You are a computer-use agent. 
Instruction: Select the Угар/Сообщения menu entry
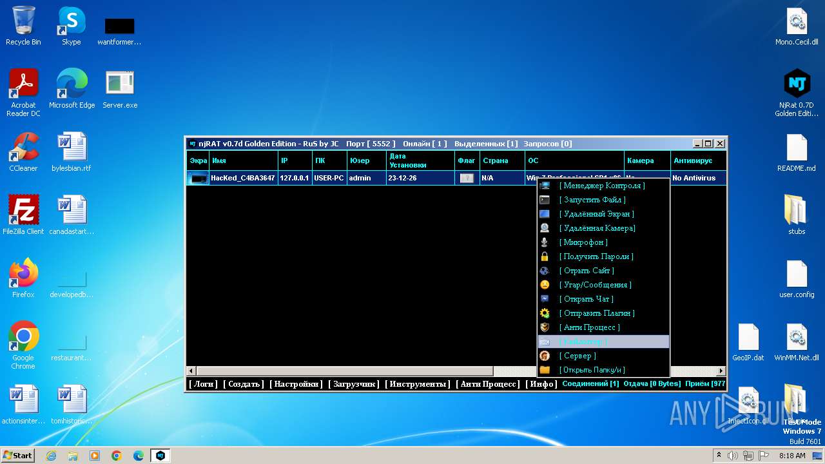pyautogui.click(x=603, y=285)
